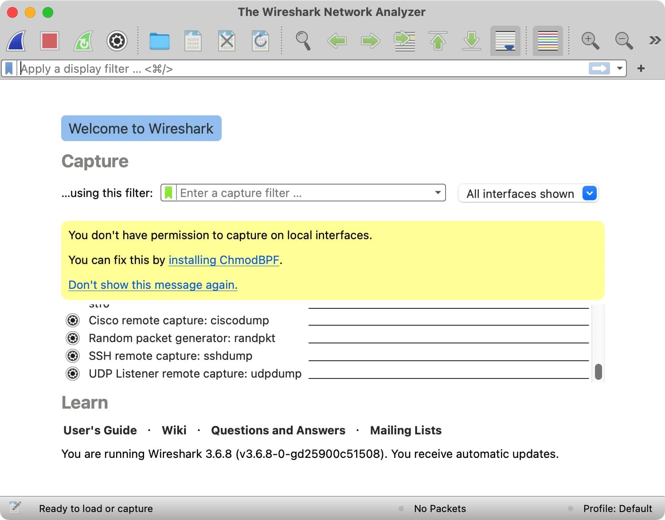This screenshot has width=665, height=520.
Task: Open the Wiki link
Action: click(174, 430)
